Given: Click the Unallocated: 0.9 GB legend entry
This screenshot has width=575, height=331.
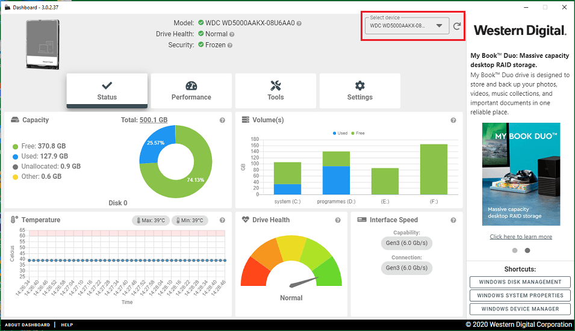Looking at the screenshot, I should (x=46, y=167).
